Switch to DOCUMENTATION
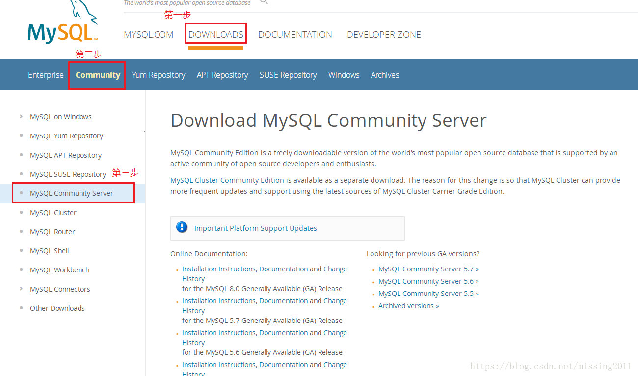Screen dimensions: 638x376 (295, 34)
